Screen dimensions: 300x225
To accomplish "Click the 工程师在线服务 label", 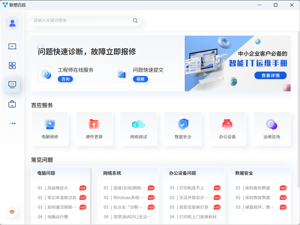I will tap(76, 70).
